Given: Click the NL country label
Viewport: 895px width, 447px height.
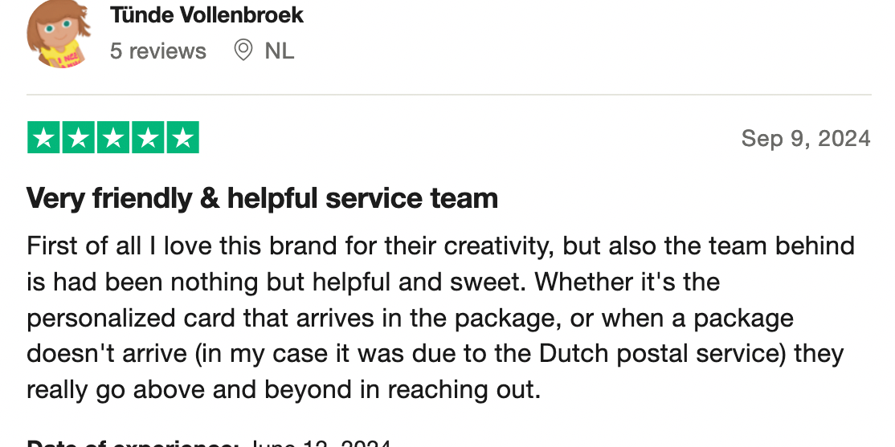Looking at the screenshot, I should pyautogui.click(x=280, y=51).
